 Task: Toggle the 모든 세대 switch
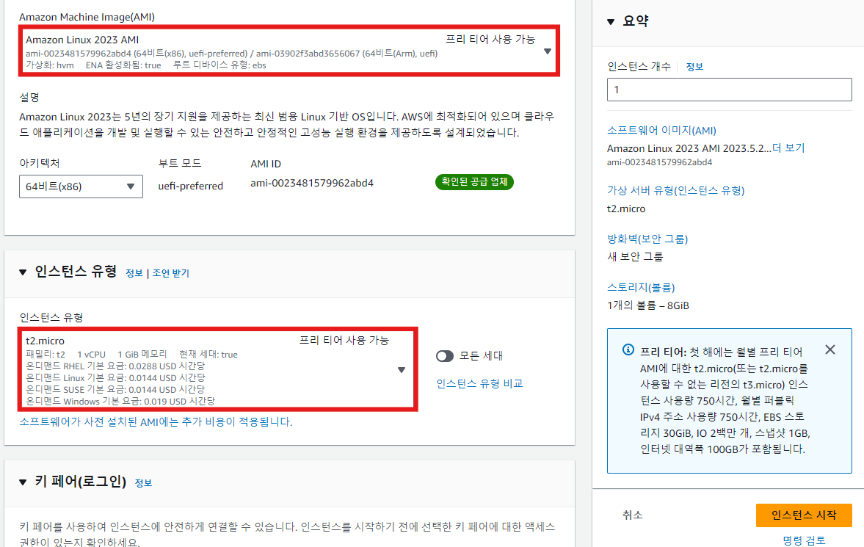pos(445,356)
